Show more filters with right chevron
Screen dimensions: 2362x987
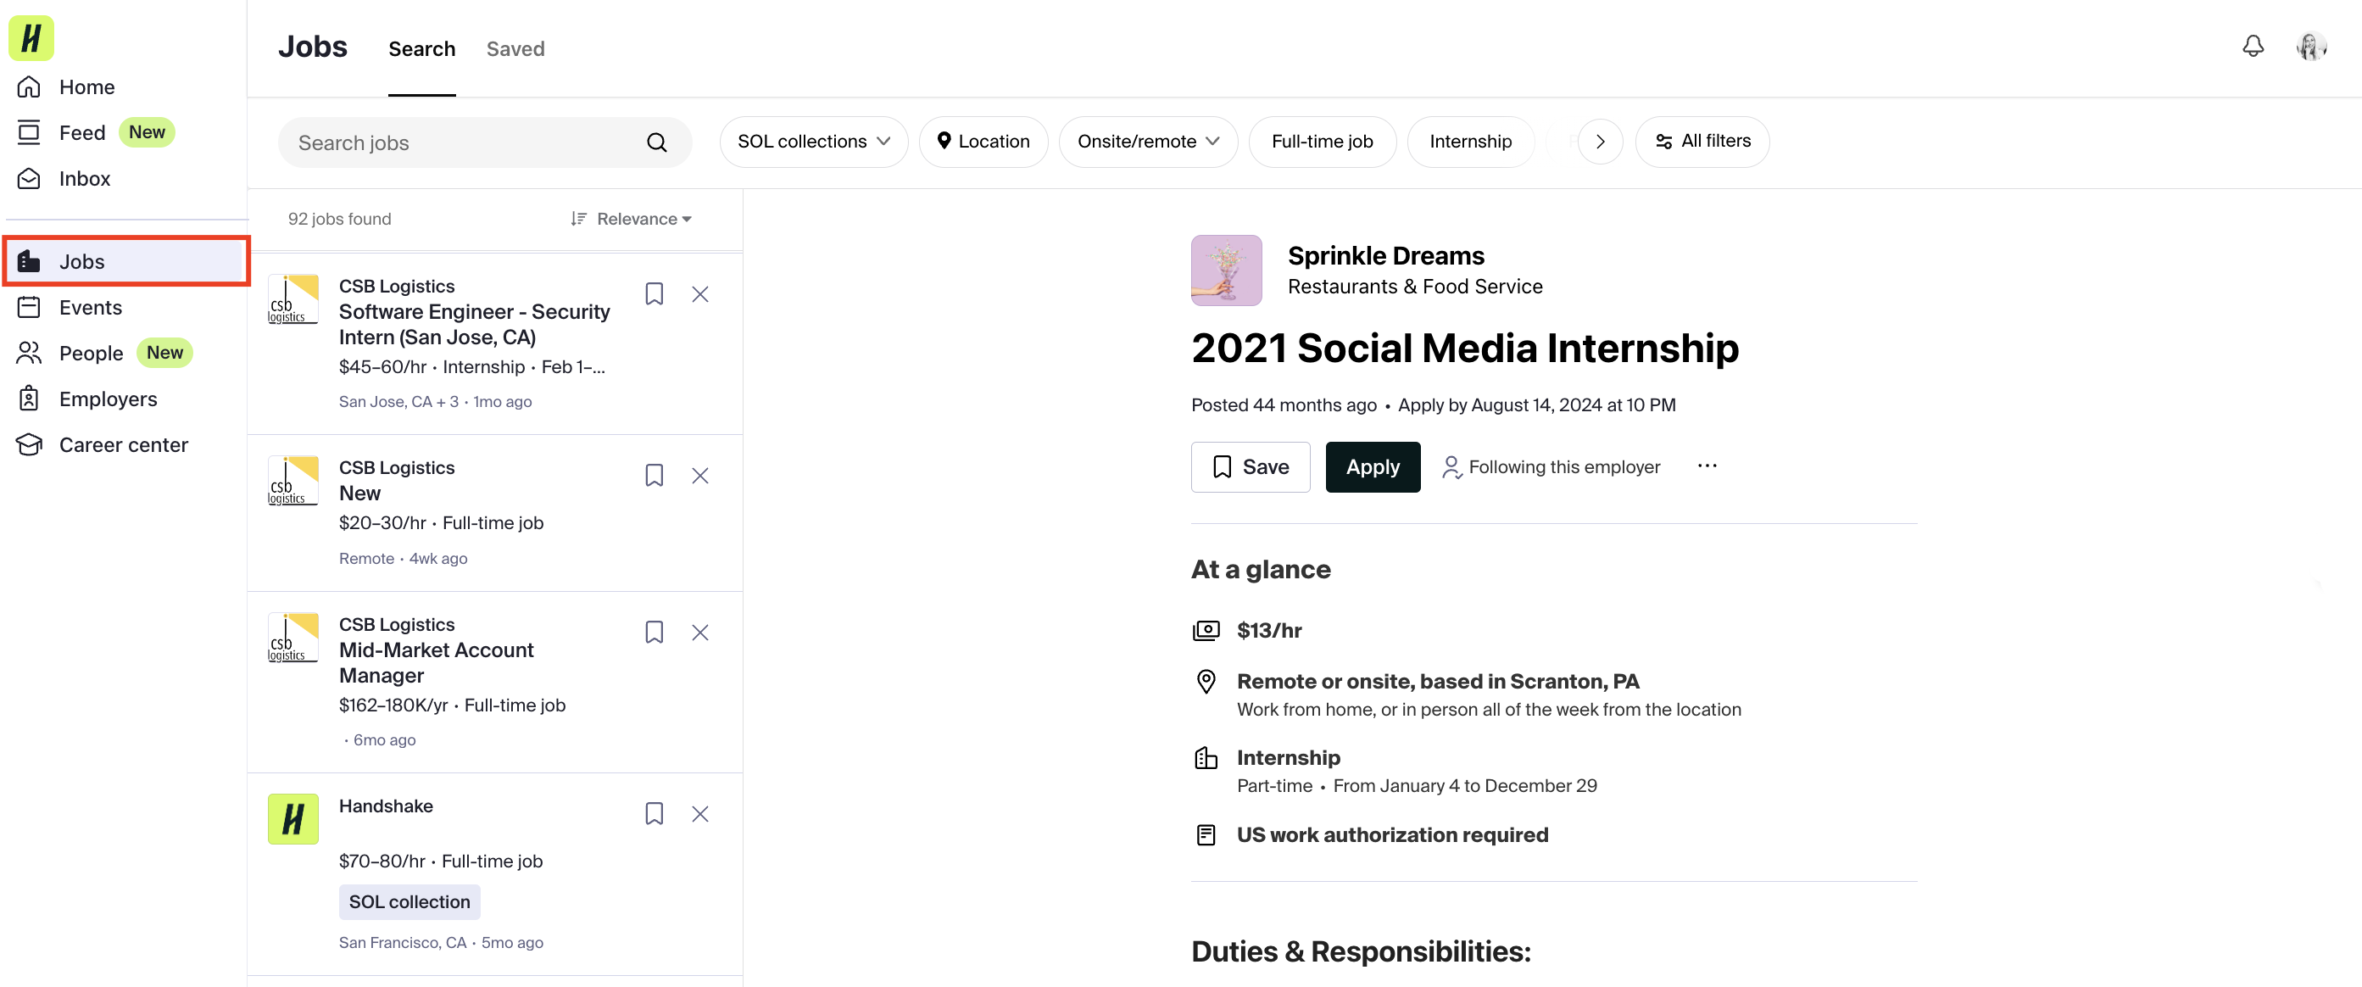[x=1600, y=142]
